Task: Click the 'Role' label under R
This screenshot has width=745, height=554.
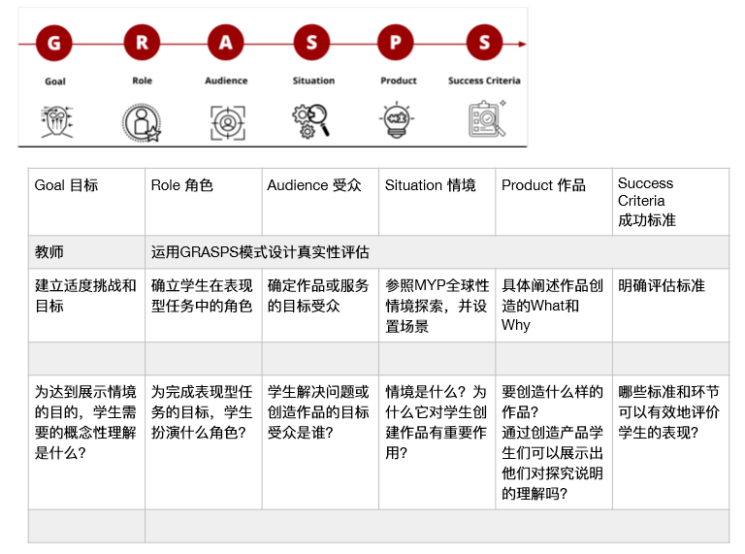Action: tap(142, 81)
